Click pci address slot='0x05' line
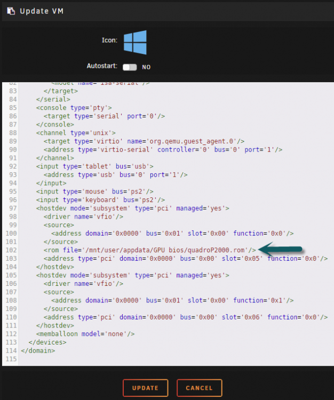The height and width of the screenshot is (400, 334). pos(186,259)
